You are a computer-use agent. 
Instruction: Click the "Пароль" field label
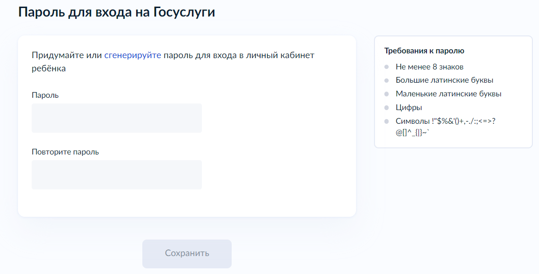(45, 95)
